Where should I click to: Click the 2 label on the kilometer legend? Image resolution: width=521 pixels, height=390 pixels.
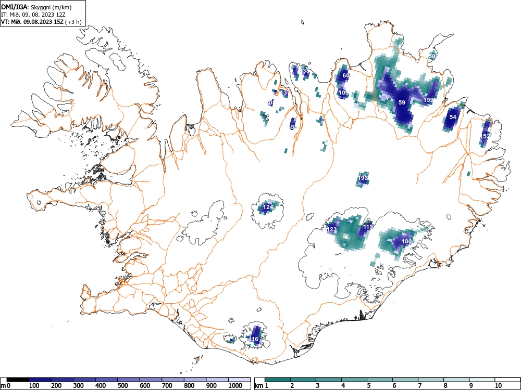click(292, 386)
